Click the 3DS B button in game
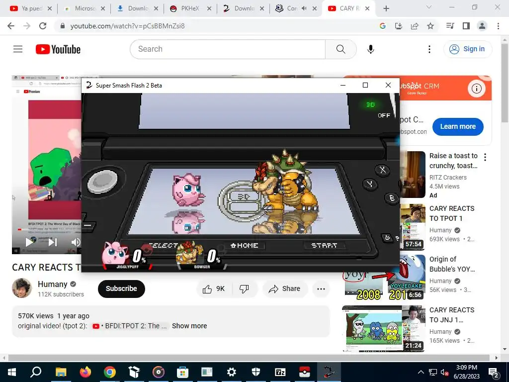Screen dimensions: 509x382 click(392, 198)
